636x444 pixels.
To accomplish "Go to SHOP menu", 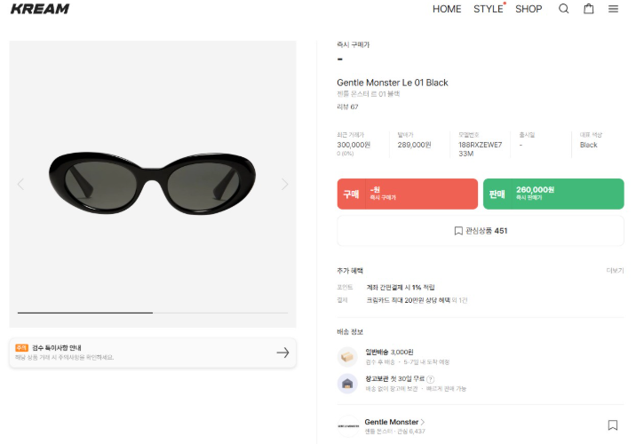I will click(x=529, y=9).
